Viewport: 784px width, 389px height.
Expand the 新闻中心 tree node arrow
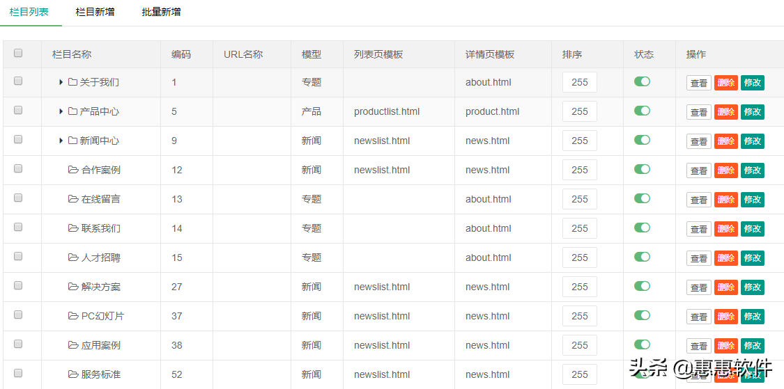coord(61,141)
